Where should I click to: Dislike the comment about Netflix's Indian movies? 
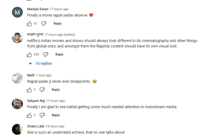coord(46,54)
